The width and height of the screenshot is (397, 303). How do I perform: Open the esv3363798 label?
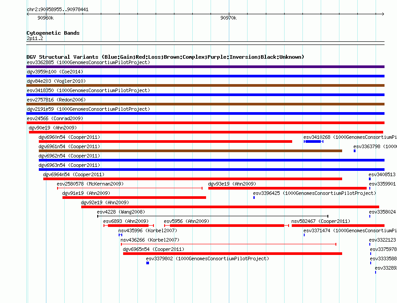coord(375,146)
